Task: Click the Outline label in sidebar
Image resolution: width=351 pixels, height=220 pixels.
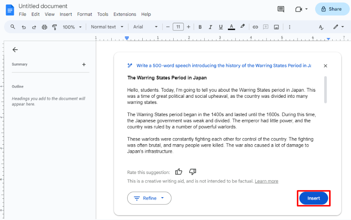Action: click(x=18, y=87)
